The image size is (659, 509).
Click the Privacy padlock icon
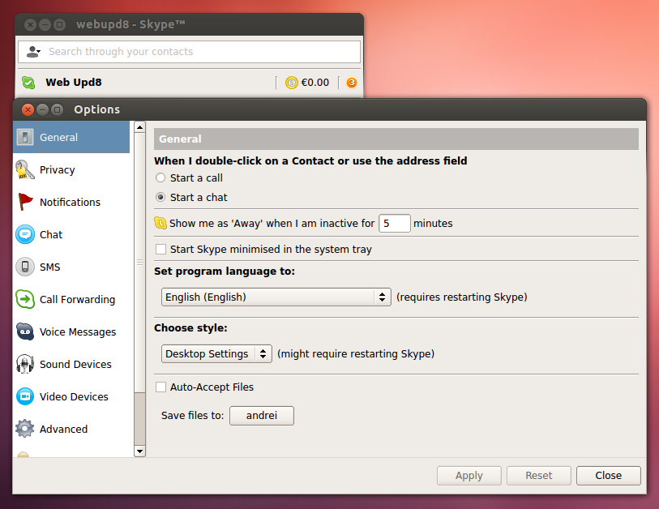(x=25, y=170)
